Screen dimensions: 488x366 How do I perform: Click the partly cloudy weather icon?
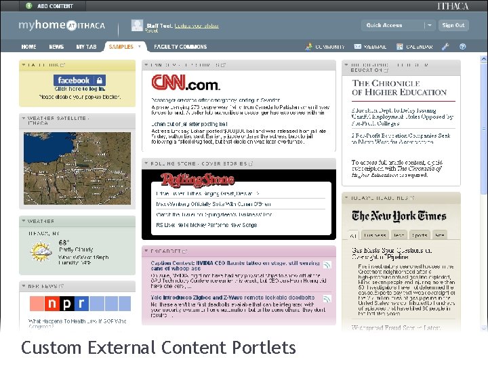coord(41,252)
